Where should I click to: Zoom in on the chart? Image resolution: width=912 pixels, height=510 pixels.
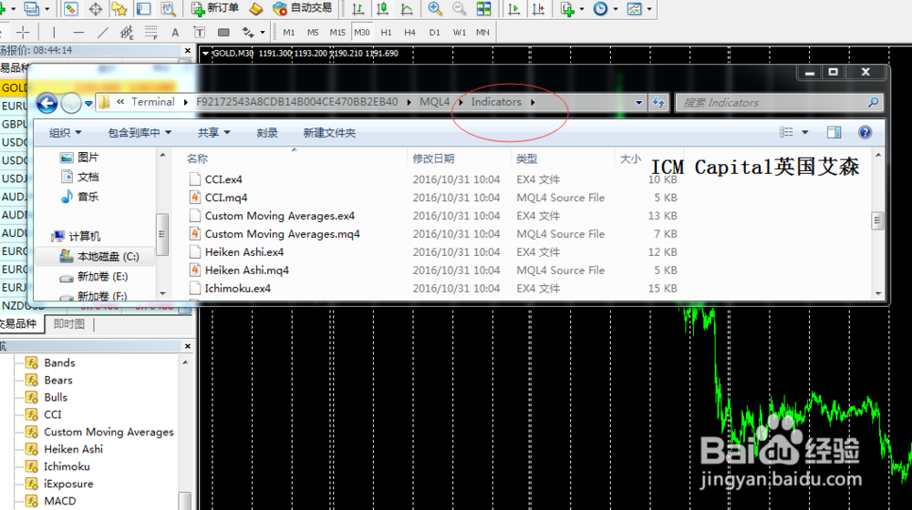[x=434, y=9]
